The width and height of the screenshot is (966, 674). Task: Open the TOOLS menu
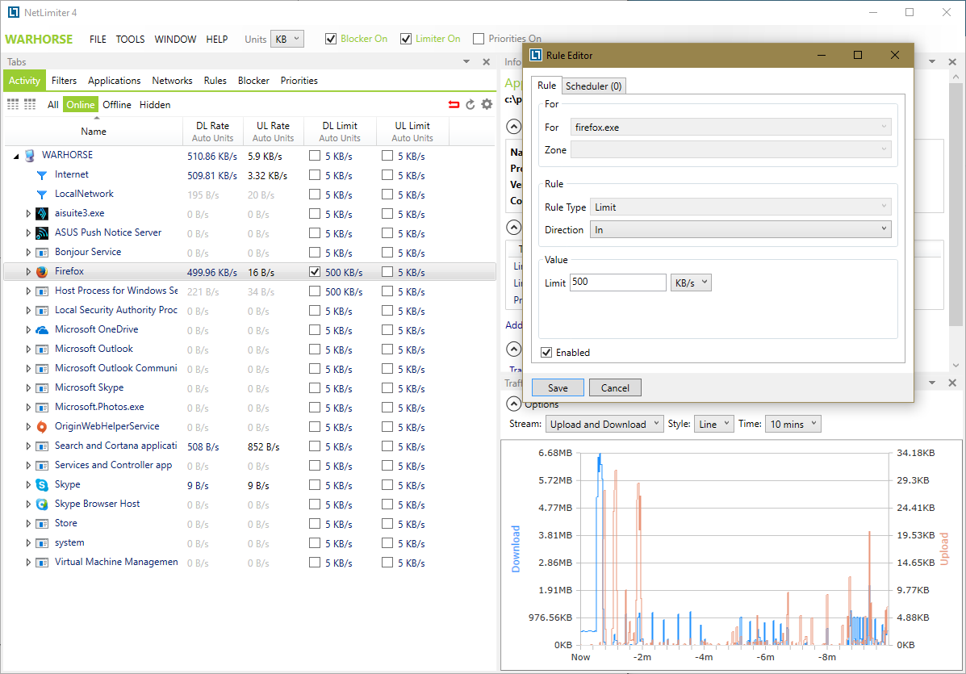130,40
